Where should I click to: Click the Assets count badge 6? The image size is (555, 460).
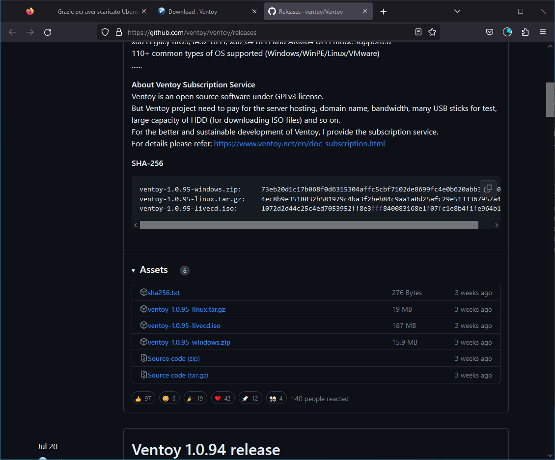(184, 271)
